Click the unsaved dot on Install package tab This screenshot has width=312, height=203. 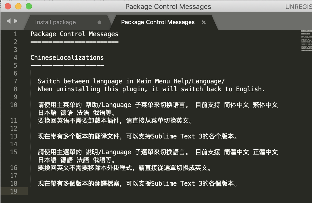pyautogui.click(x=99, y=22)
